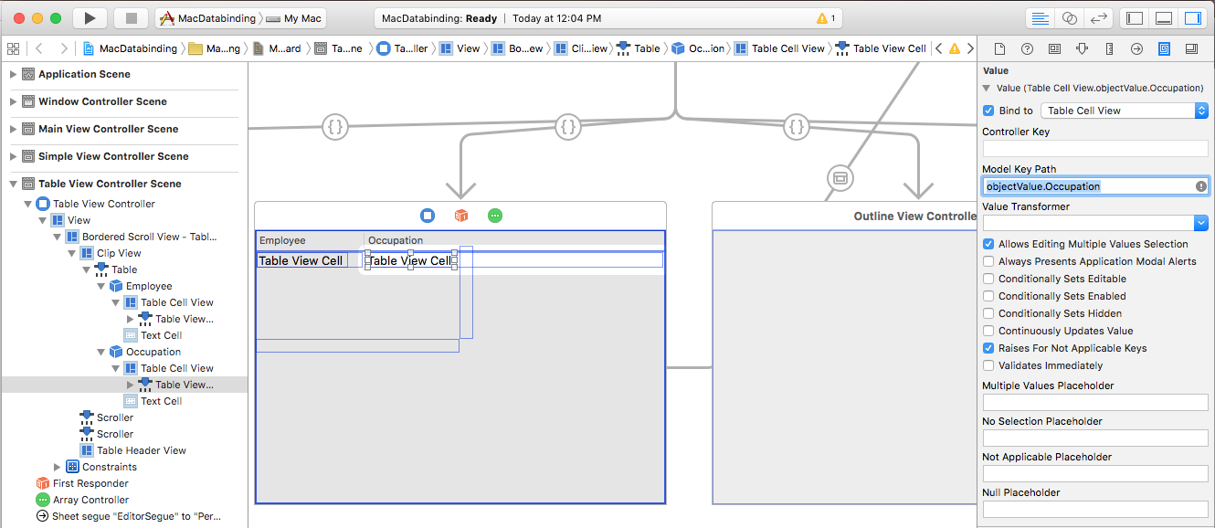Enable Validates Immediately
The width and height of the screenshot is (1215, 528).
click(988, 365)
